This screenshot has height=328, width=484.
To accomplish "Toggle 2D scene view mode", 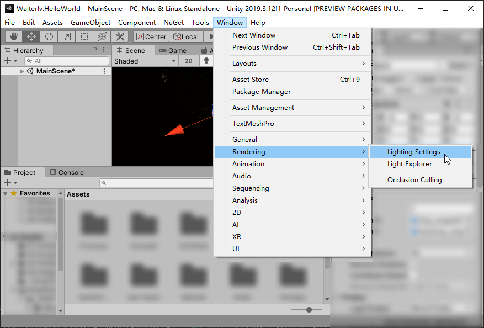I will (x=189, y=61).
